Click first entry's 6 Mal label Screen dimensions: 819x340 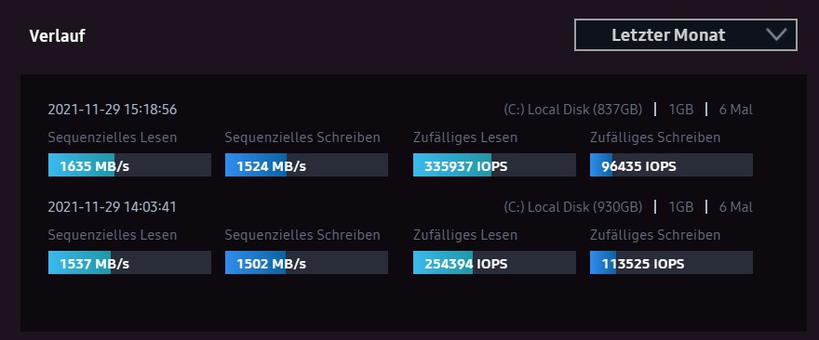coord(736,110)
